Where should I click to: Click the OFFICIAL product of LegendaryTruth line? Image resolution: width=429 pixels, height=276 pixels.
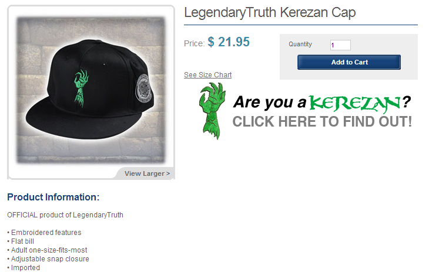pyautogui.click(x=65, y=215)
